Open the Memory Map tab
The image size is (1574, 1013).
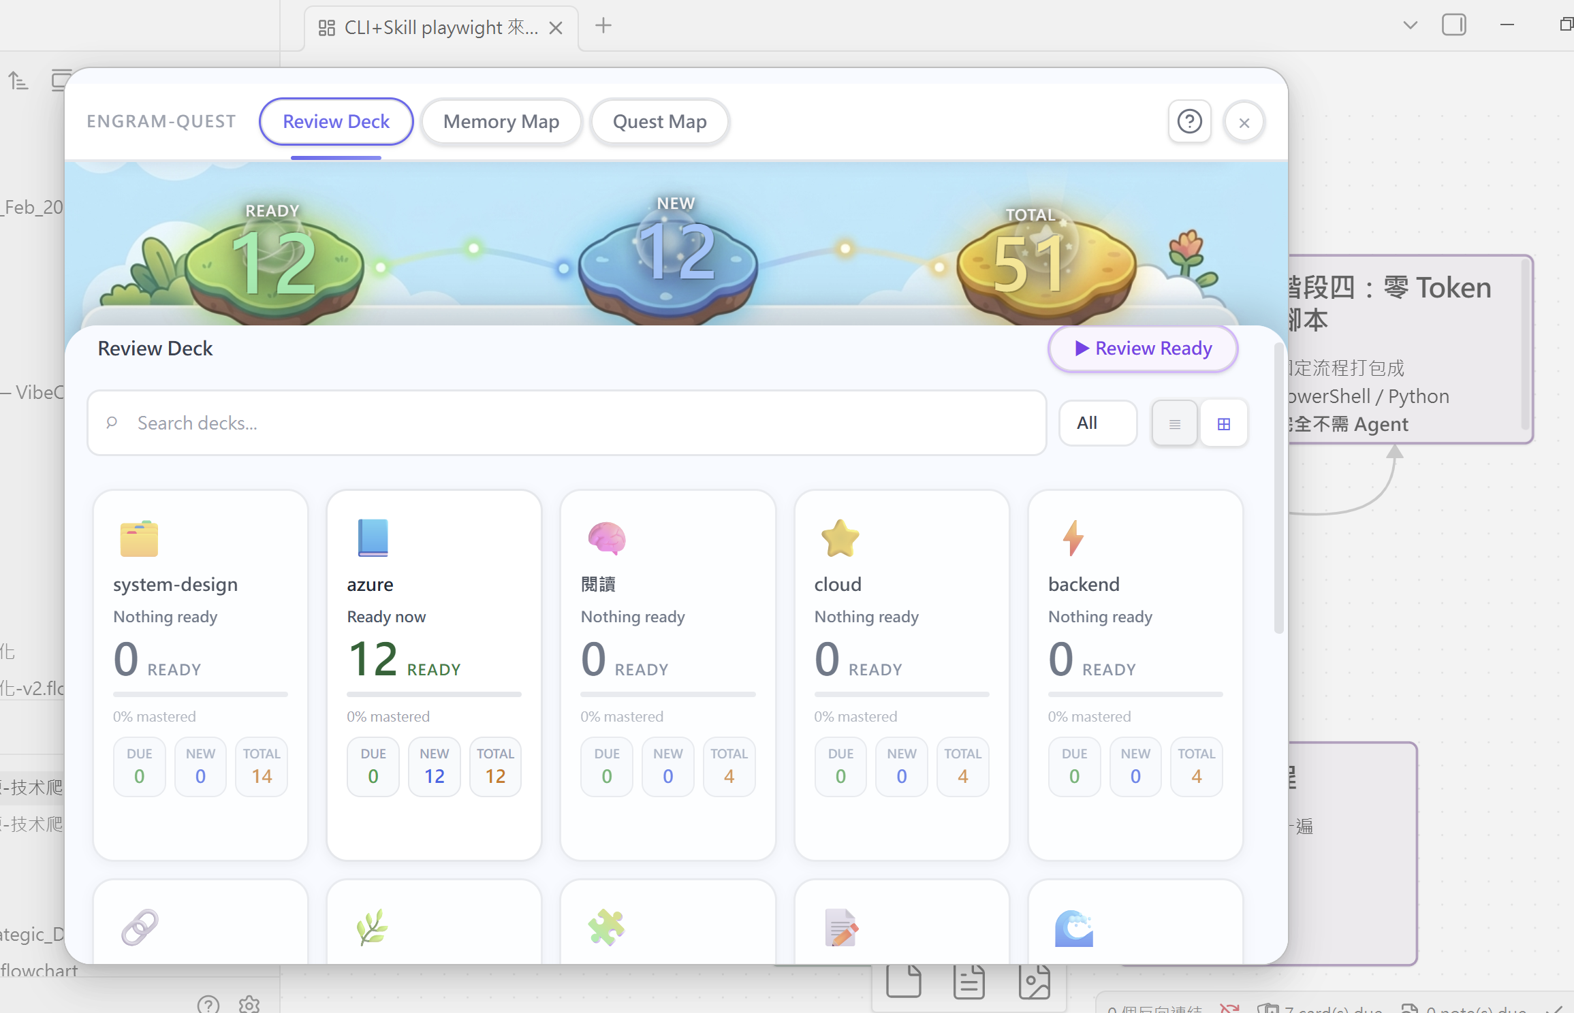501,121
